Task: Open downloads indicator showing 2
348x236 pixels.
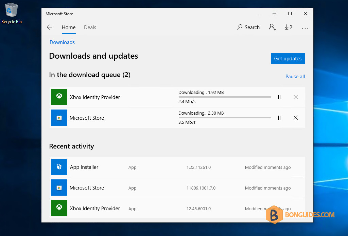Action: point(289,27)
